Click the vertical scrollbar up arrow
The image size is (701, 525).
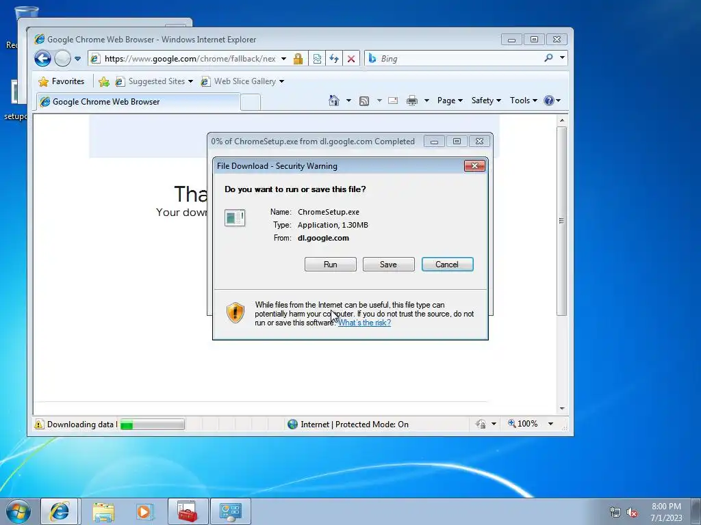[562, 120]
